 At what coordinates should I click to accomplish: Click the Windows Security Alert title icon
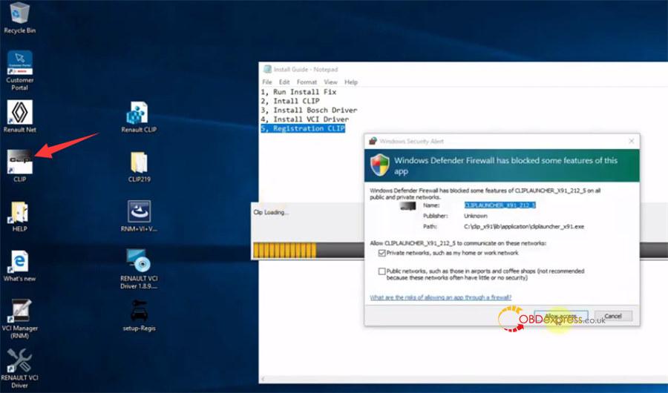click(x=373, y=141)
